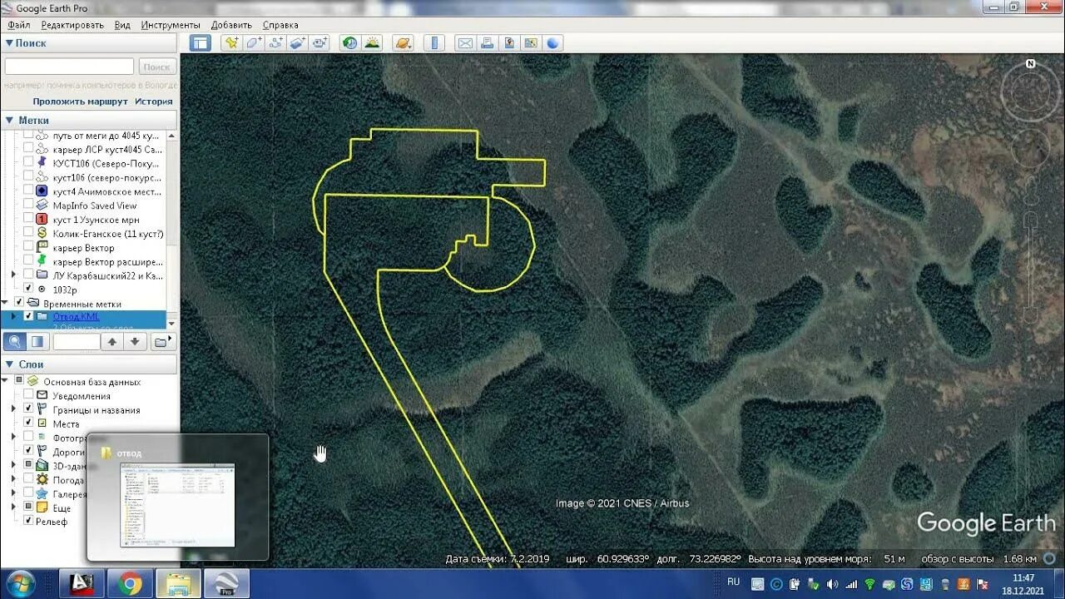Collapse the 'Слои' panel
The height and width of the screenshot is (599, 1065).
click(9, 364)
